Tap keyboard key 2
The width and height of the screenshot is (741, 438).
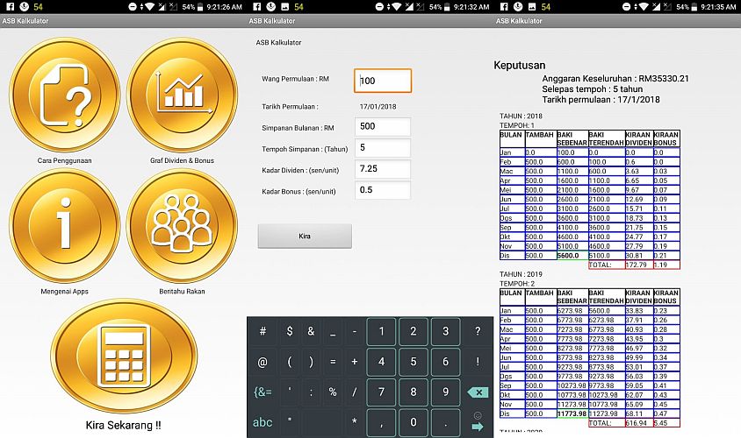click(413, 331)
